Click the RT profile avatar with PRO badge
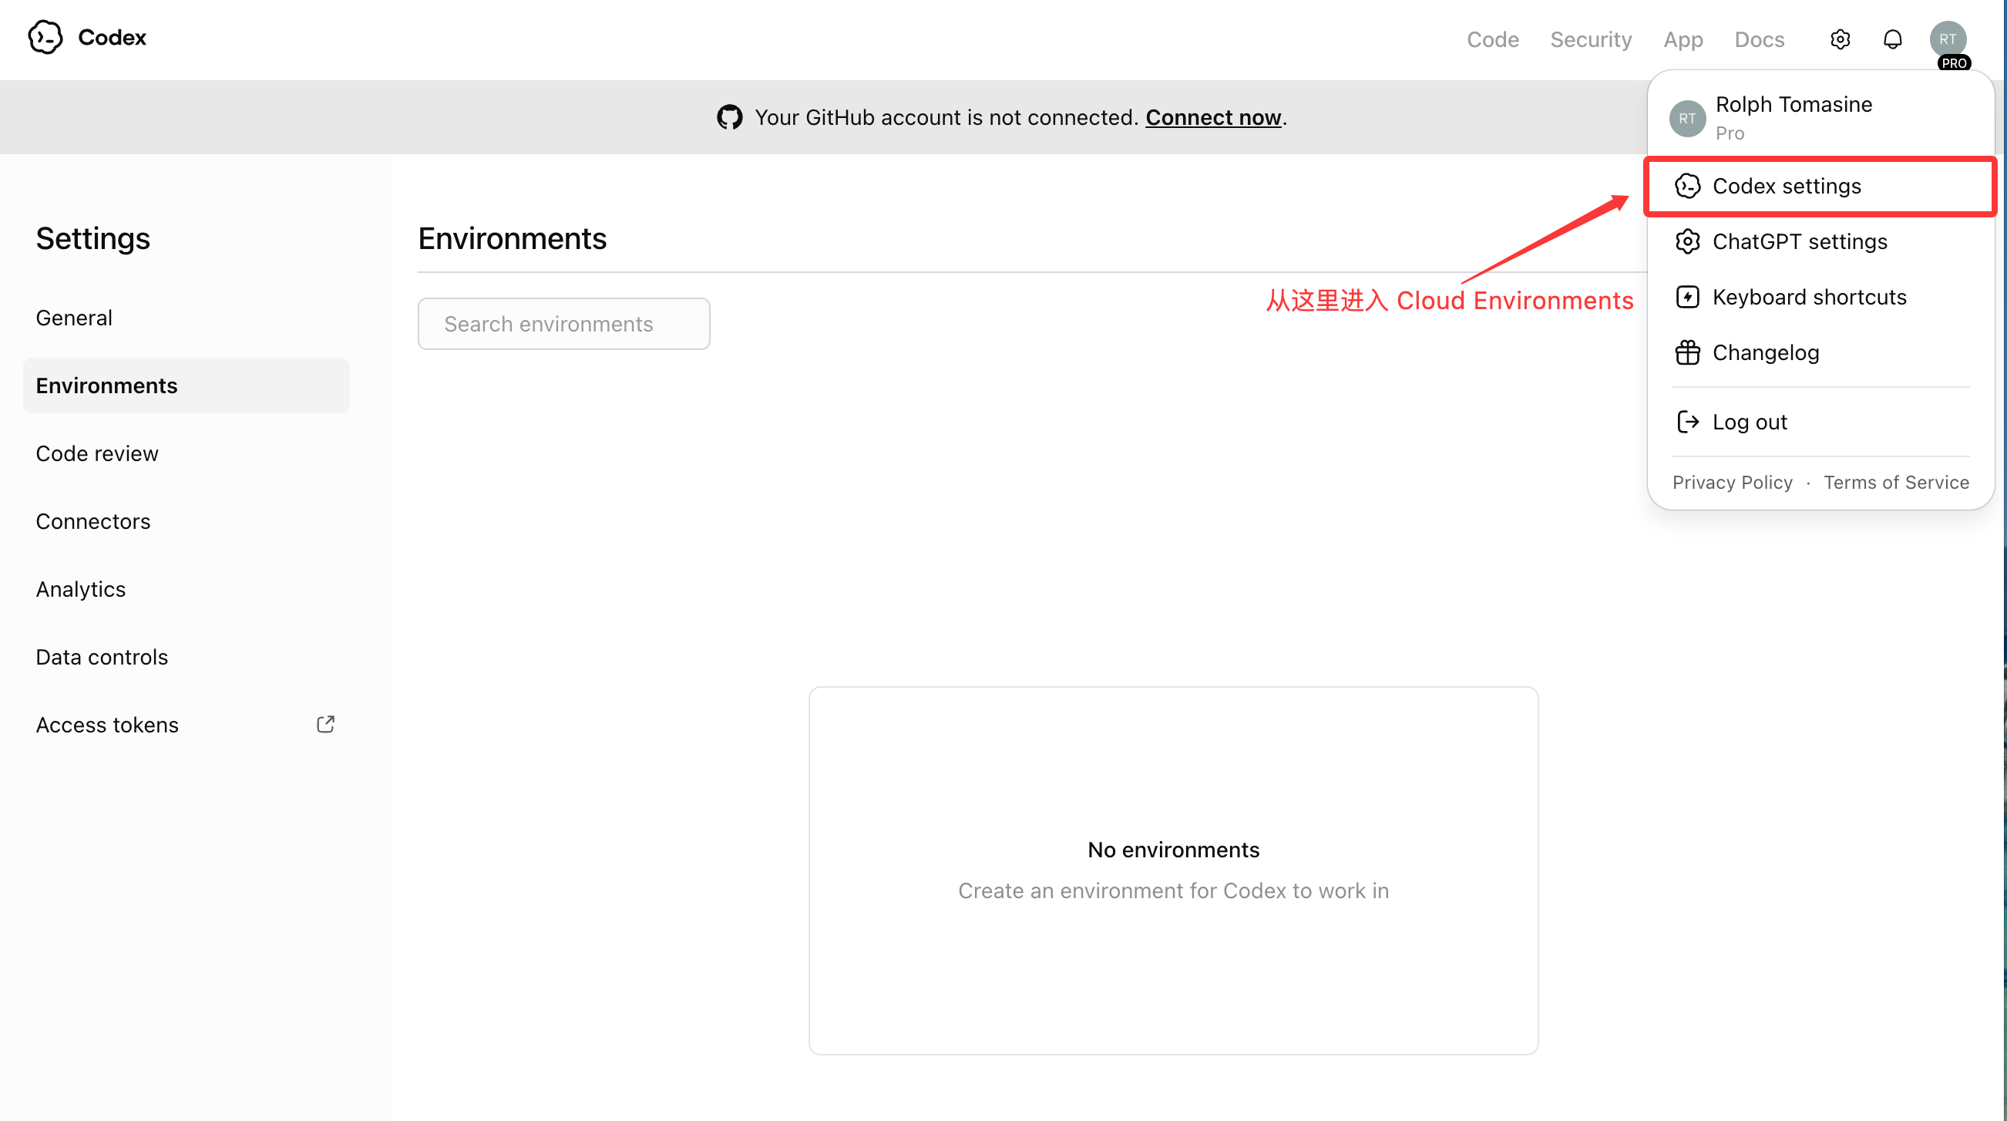2007x1121 pixels. click(x=1948, y=41)
